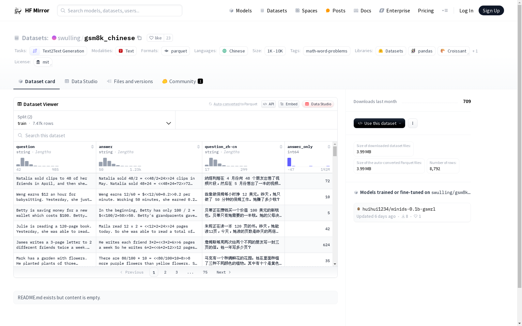The width and height of the screenshot is (522, 326).
Task: Sort the question_zh-cn column
Action: [281, 147]
